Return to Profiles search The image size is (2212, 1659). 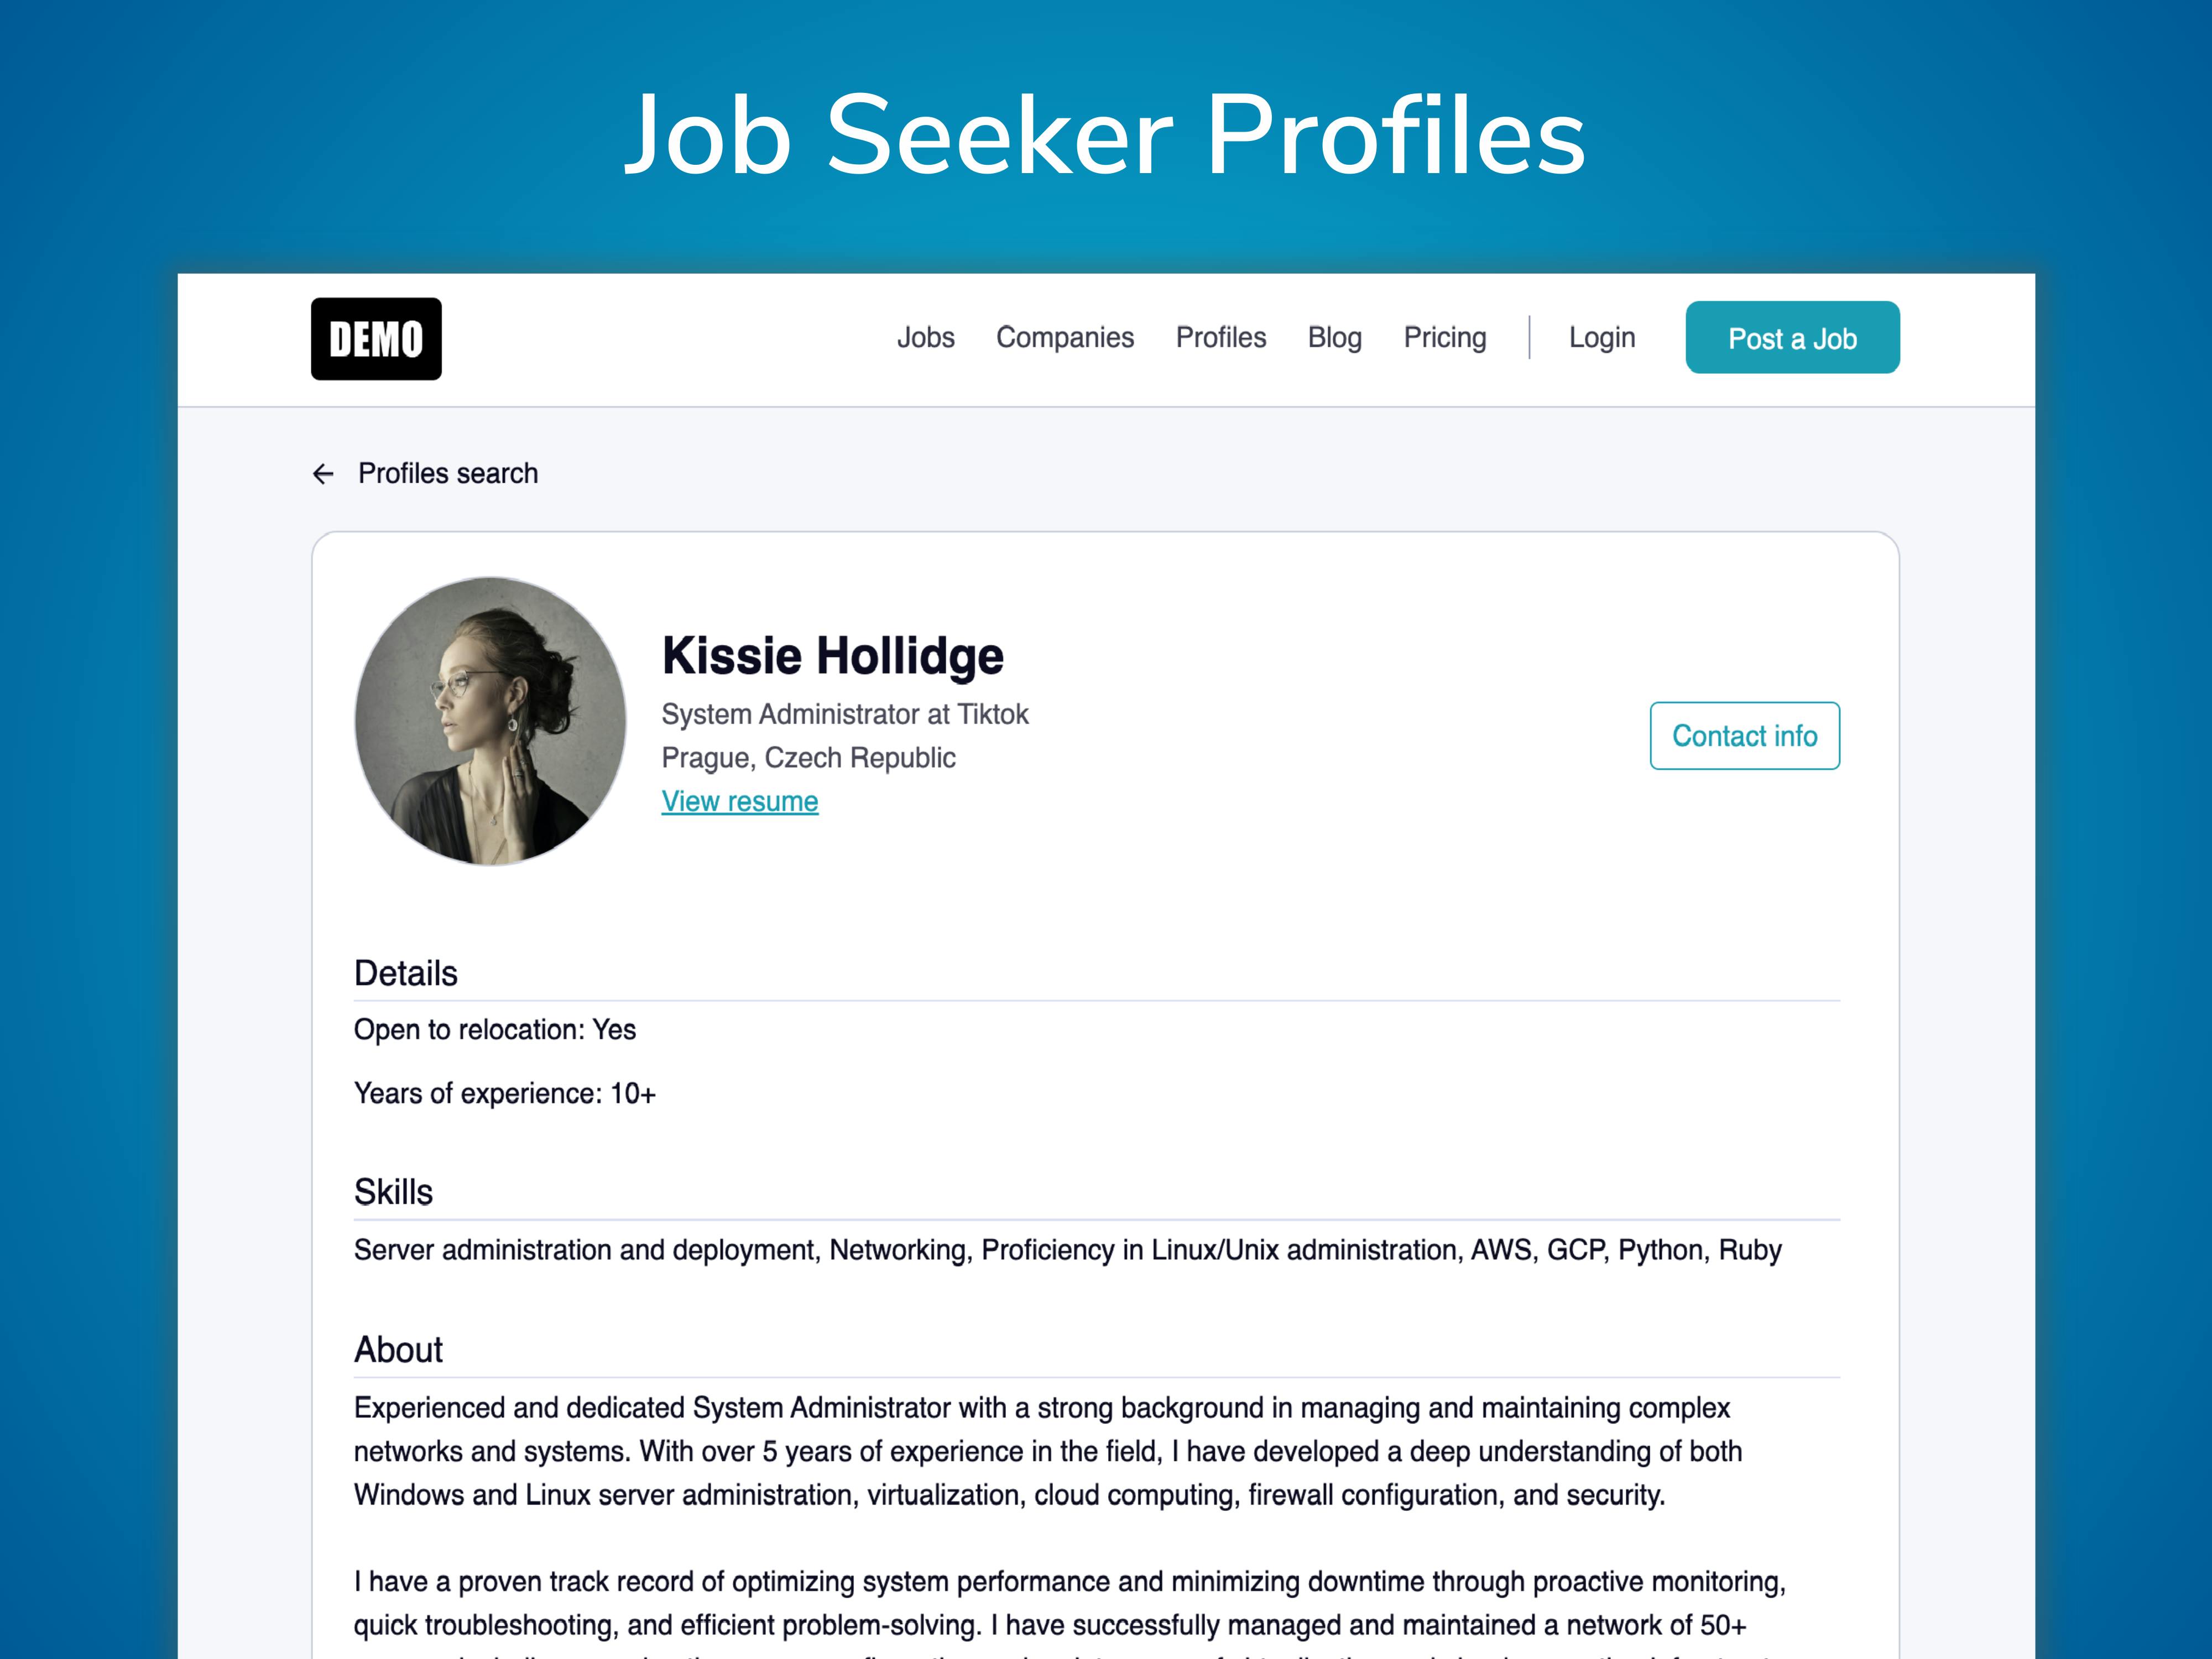click(447, 474)
